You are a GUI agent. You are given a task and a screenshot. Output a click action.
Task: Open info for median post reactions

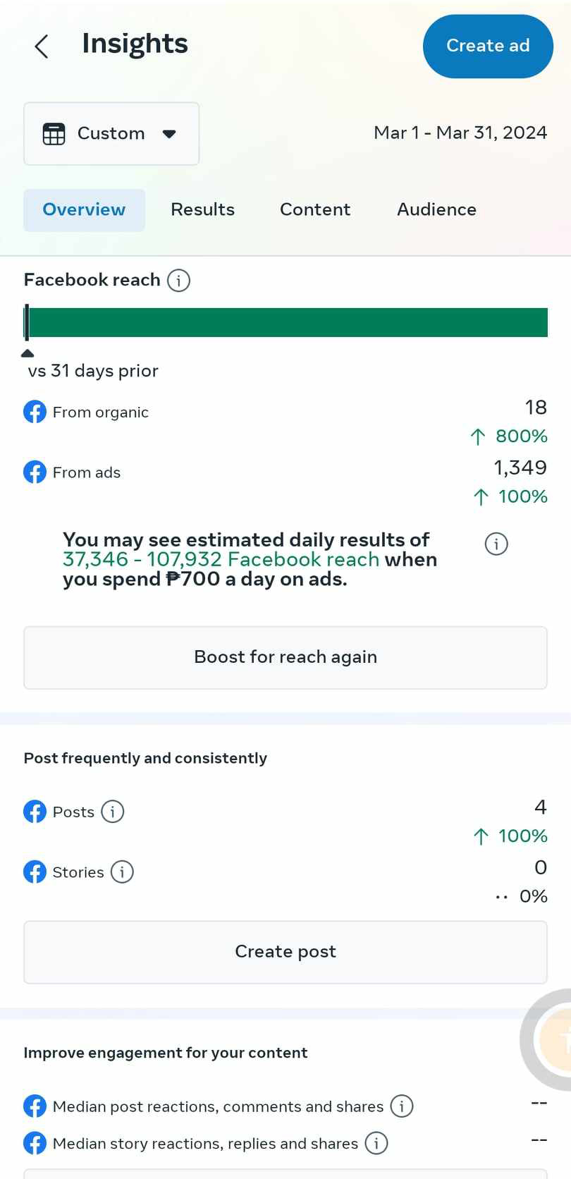point(402,1106)
